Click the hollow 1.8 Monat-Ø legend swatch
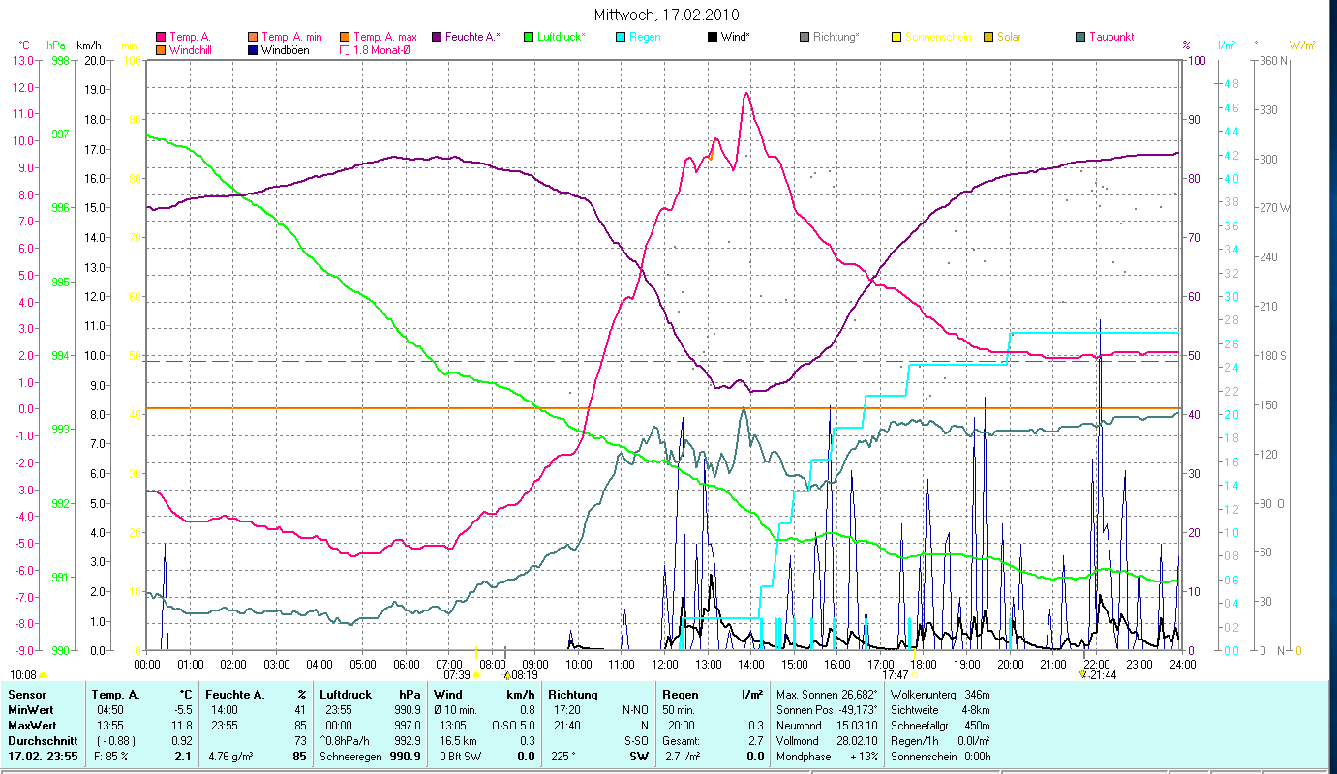 (344, 49)
